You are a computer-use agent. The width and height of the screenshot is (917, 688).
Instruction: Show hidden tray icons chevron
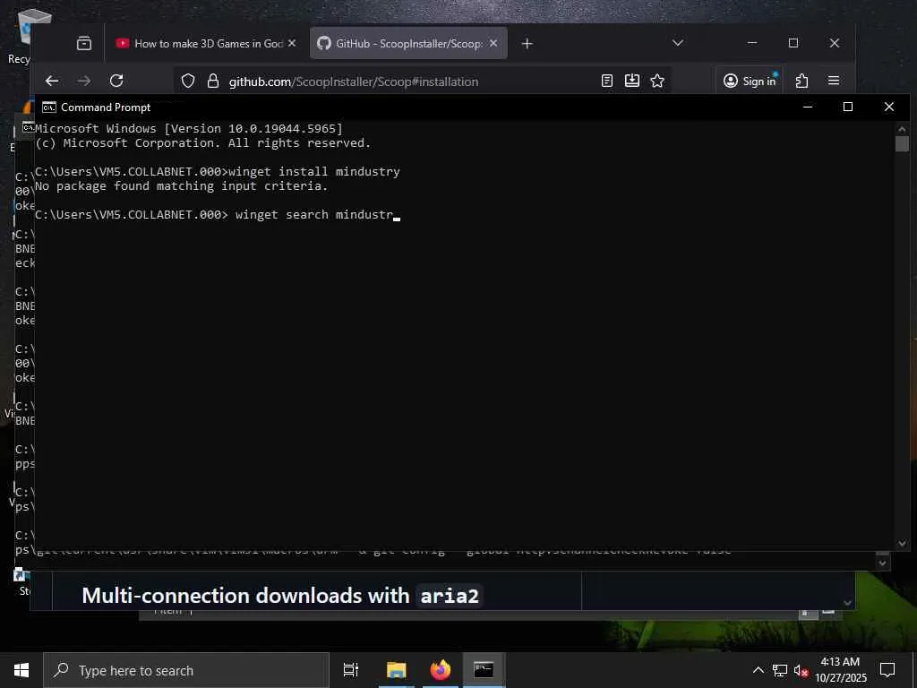pos(758,670)
